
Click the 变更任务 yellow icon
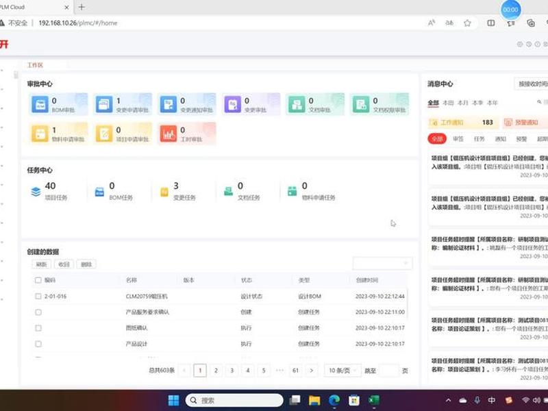pyautogui.click(x=164, y=192)
